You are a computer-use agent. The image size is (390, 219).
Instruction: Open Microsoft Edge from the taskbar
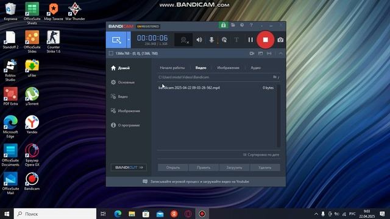click(x=118, y=214)
